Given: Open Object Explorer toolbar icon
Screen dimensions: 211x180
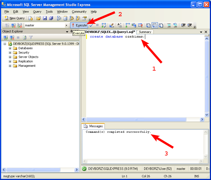Looking at the screenshot, I should (x=72, y=18).
